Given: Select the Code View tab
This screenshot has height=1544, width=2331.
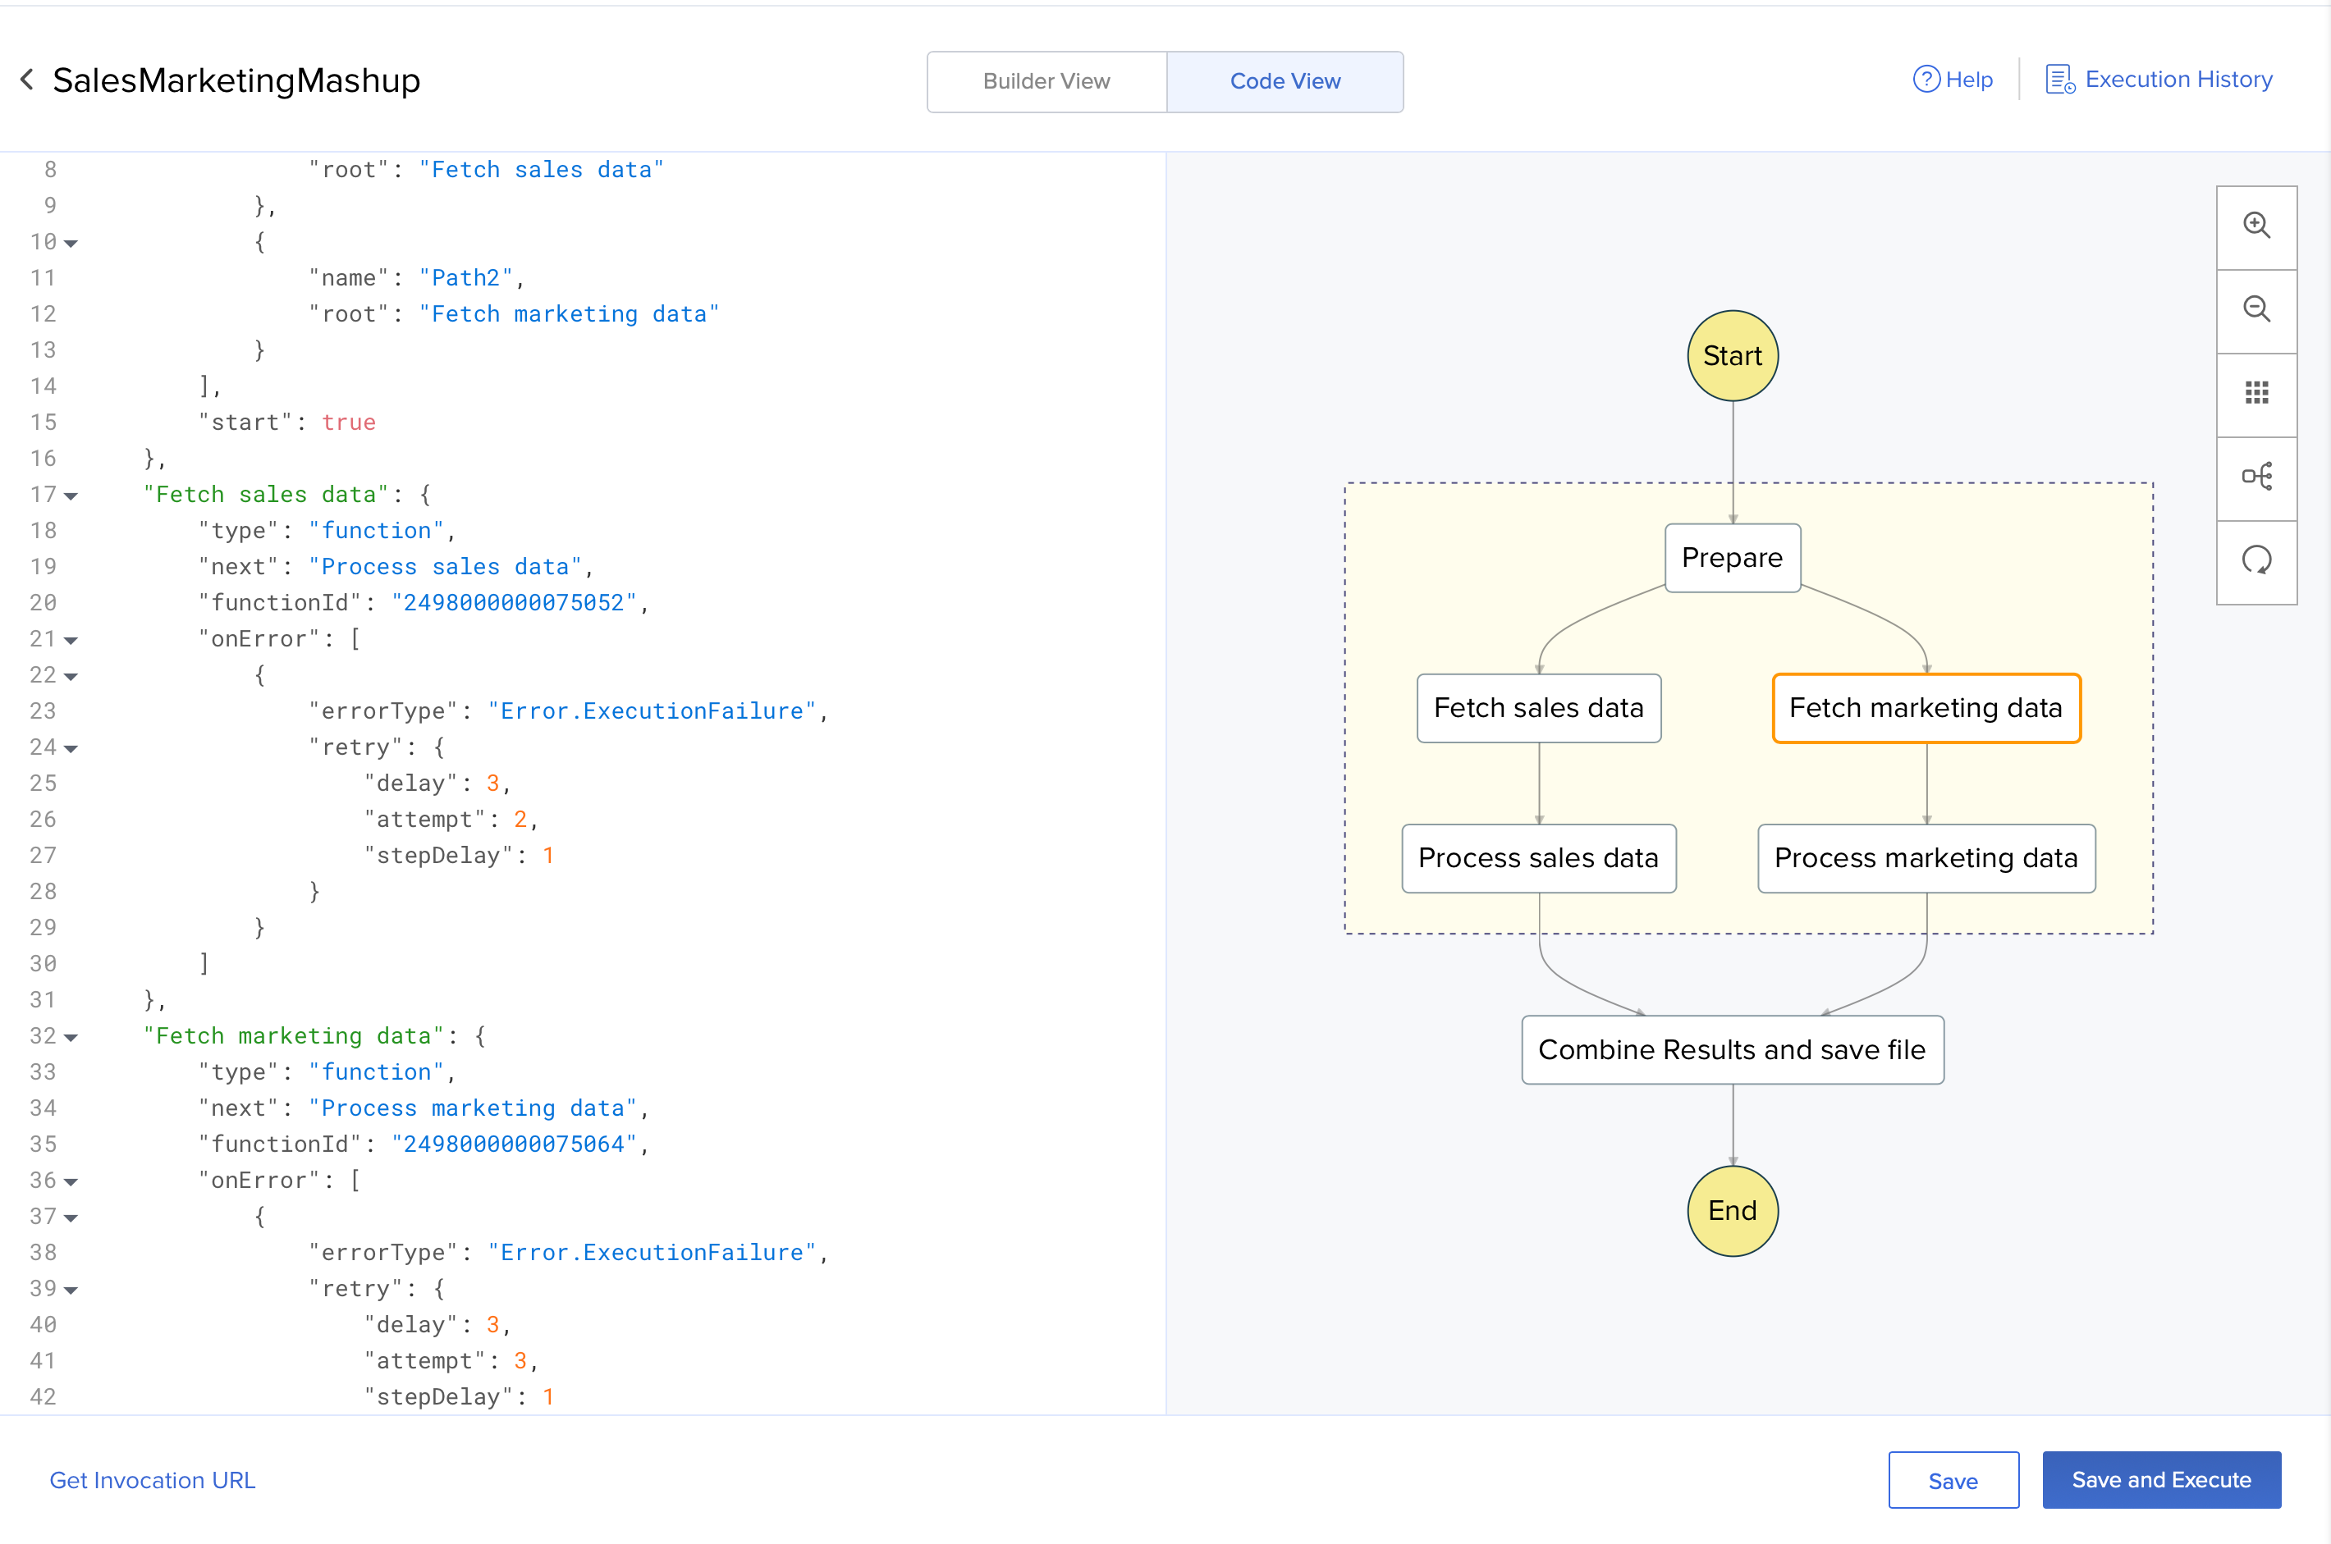Looking at the screenshot, I should pyautogui.click(x=1285, y=82).
